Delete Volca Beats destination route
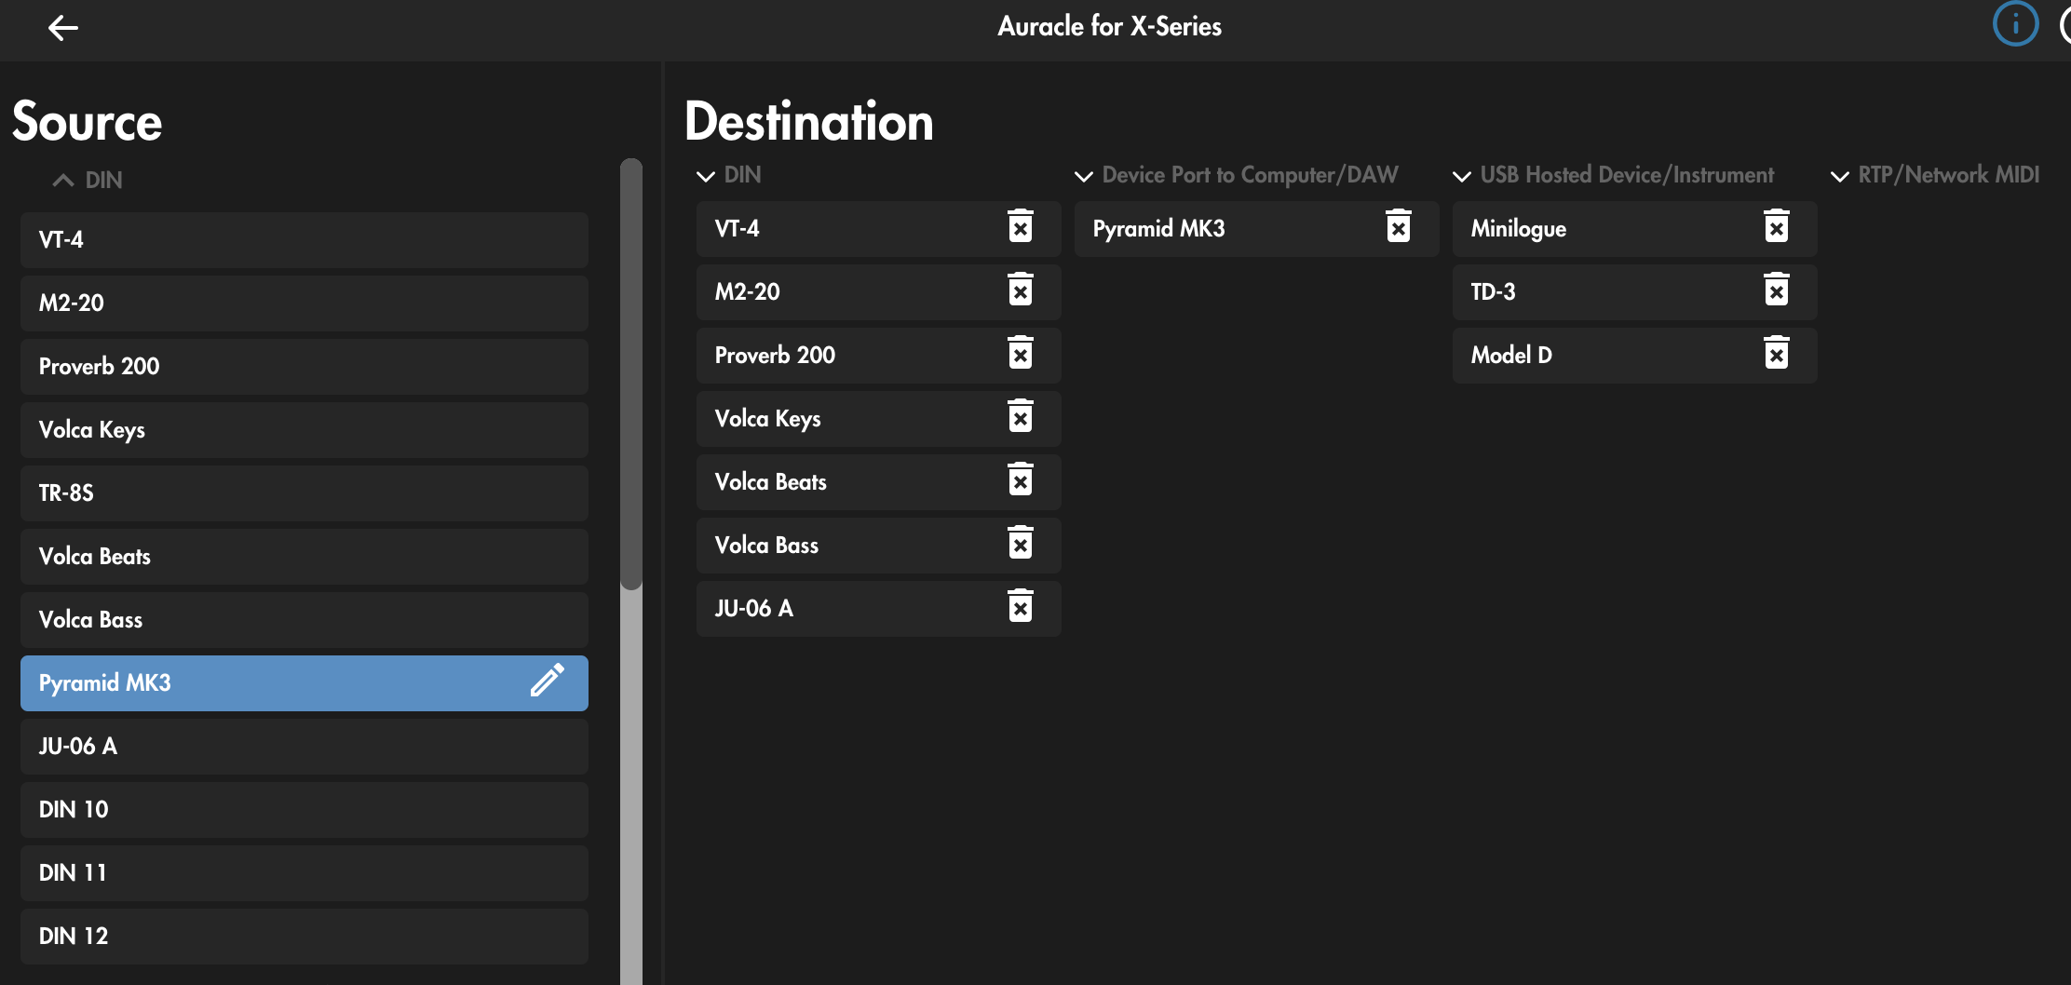The width and height of the screenshot is (2071, 985). tap(1021, 479)
